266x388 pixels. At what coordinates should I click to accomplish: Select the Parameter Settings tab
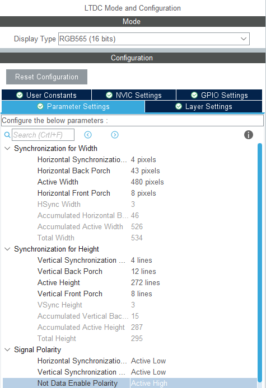tap(73, 106)
